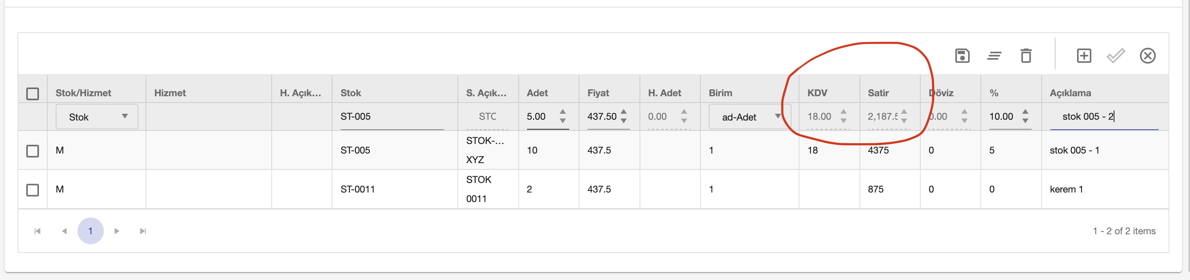
Task: Click the trash delete icon
Action: pos(1027,56)
